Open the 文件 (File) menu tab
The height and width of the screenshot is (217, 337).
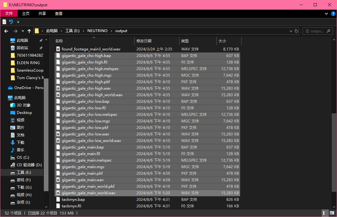point(9,13)
